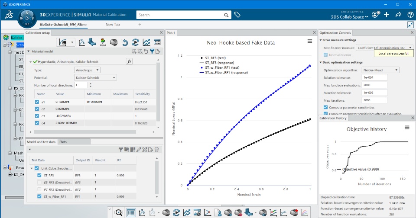Open the user profile icon in header
This screenshot has width=416, height=218.
(375, 15)
